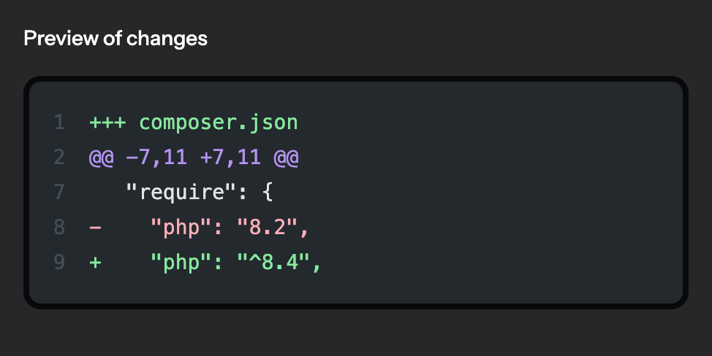Click the hunk header @@ -7,11 +7,11 @@

[x=194, y=158]
